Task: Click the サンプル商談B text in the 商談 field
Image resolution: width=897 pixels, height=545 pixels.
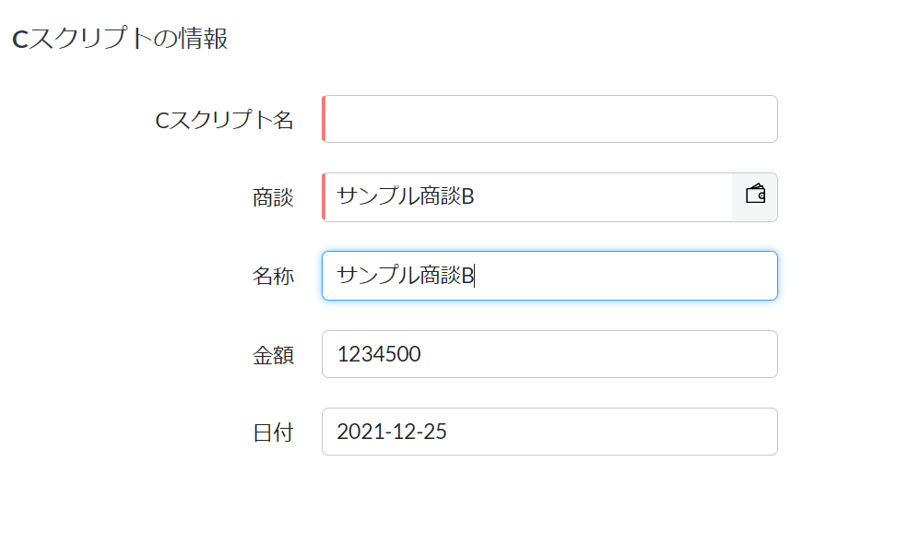Action: click(x=405, y=196)
